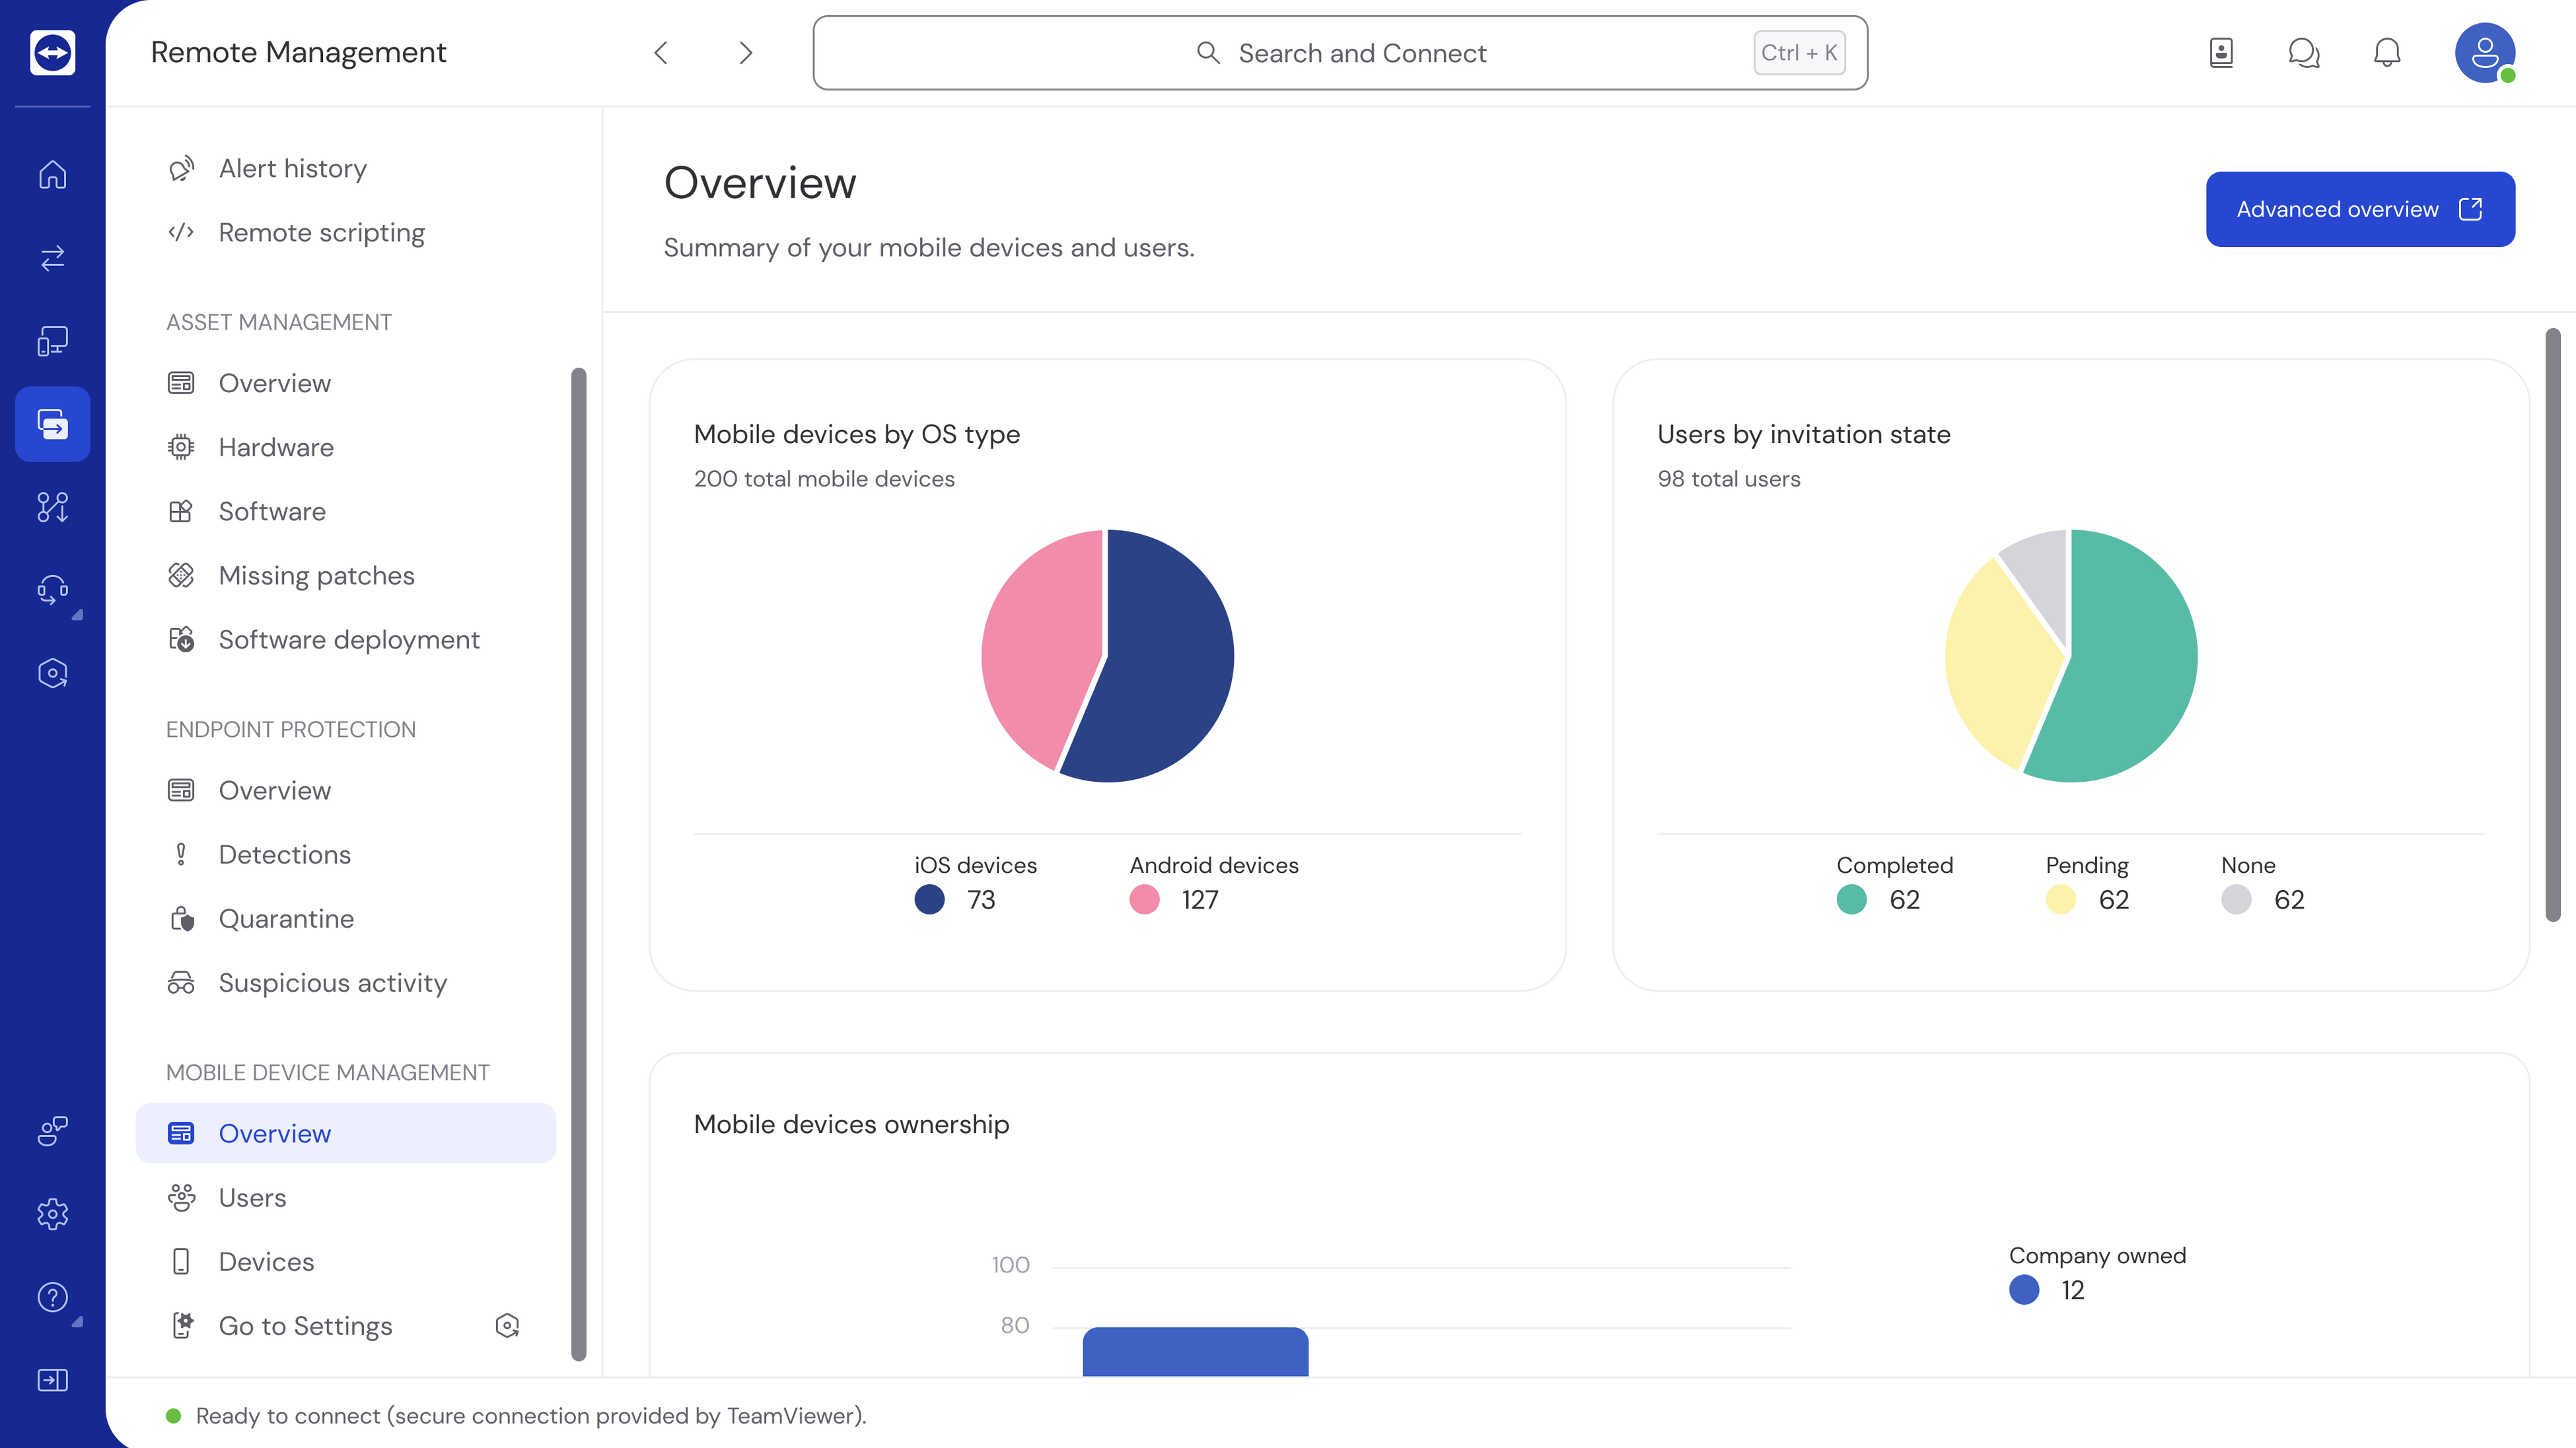Click the Search and Connect field

[x=1340, y=53]
